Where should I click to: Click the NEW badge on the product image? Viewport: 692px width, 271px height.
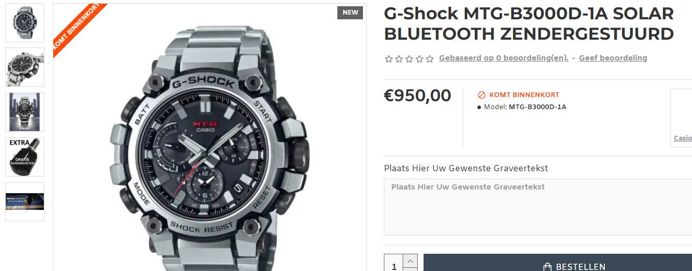(x=350, y=13)
